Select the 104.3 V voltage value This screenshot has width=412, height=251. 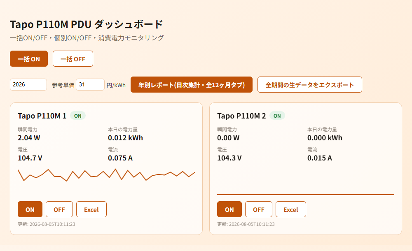click(229, 158)
